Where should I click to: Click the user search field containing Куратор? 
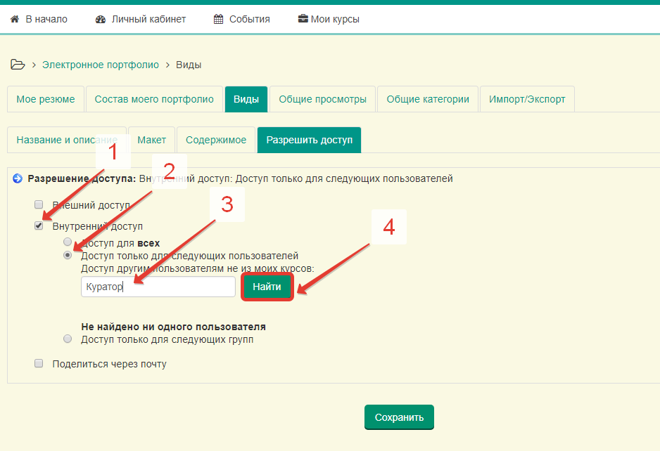[x=158, y=287]
